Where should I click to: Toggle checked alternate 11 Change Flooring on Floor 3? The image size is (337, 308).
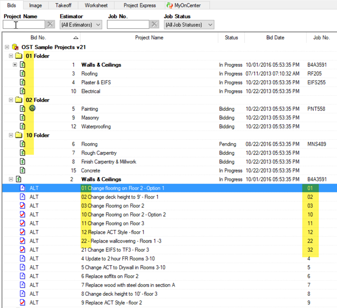(23, 223)
